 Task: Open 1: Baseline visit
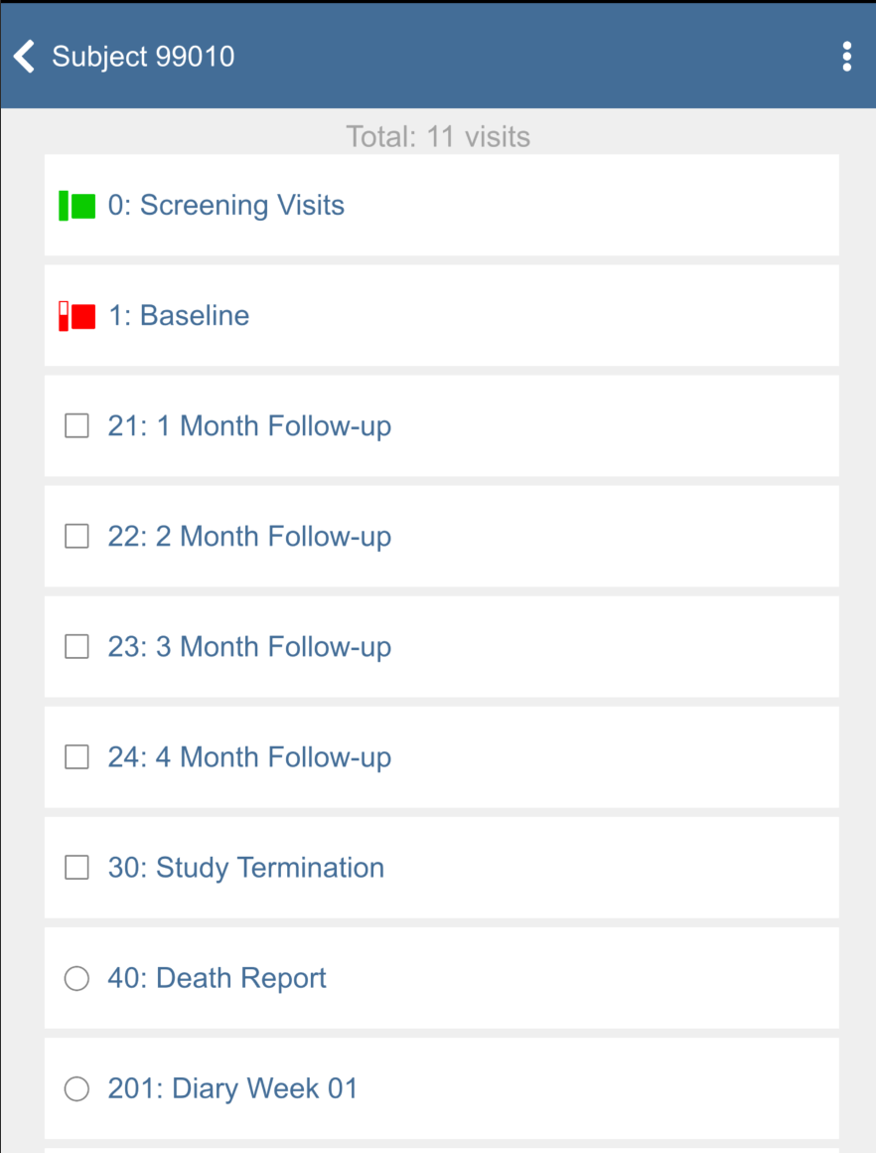click(x=179, y=316)
